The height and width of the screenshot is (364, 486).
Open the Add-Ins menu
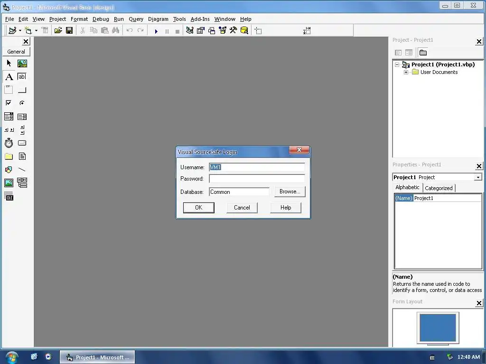point(200,19)
